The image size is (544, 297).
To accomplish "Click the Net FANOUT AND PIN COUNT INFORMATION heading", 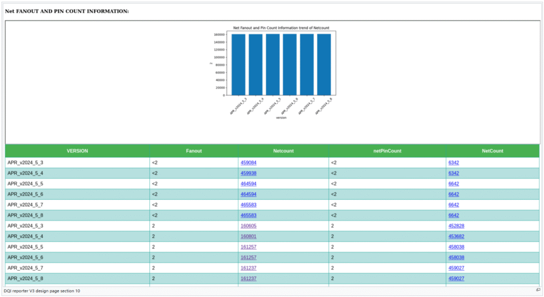I will 67,11.
